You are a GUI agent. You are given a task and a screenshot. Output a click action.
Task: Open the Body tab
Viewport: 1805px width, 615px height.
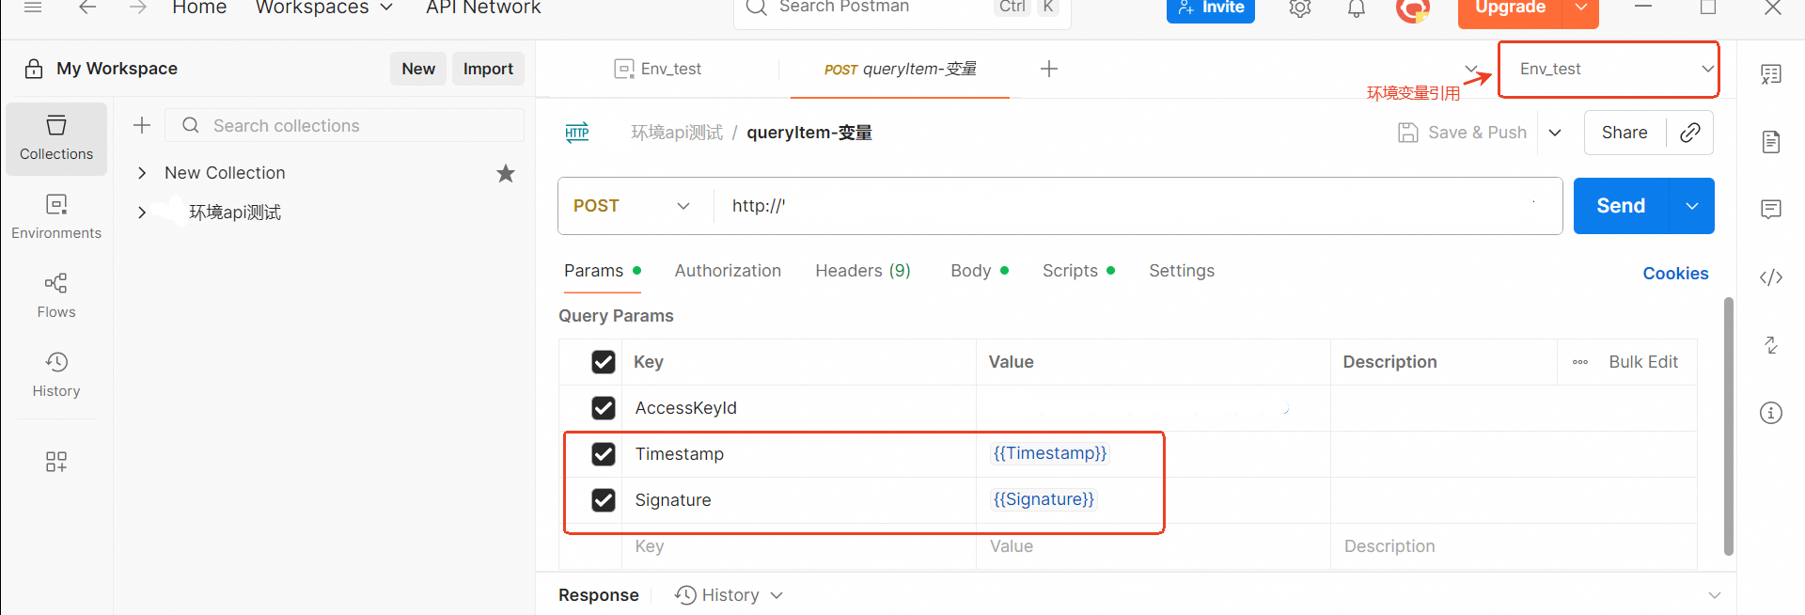coord(979,271)
